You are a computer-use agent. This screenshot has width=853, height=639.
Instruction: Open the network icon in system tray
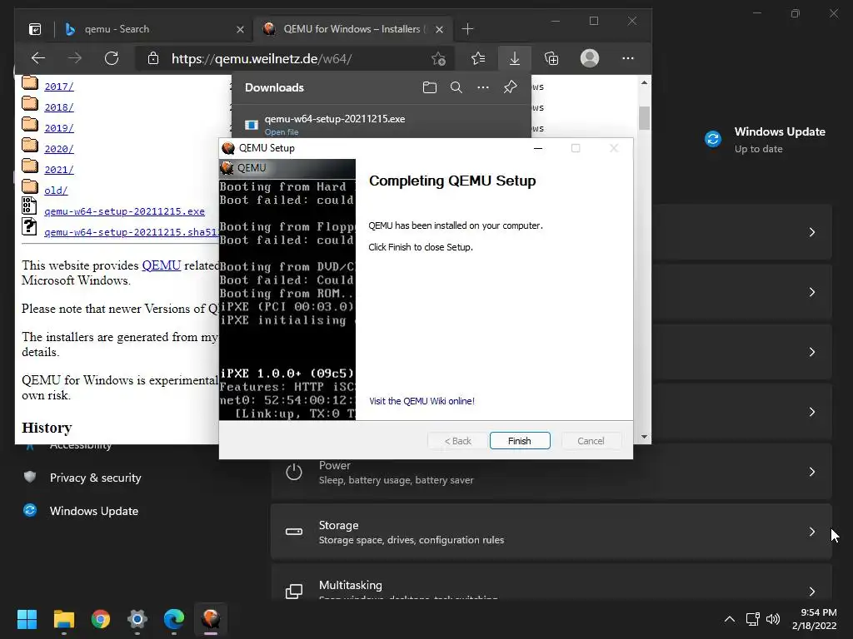point(753,619)
